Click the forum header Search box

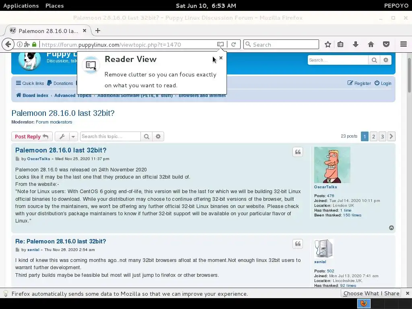tap(338, 60)
